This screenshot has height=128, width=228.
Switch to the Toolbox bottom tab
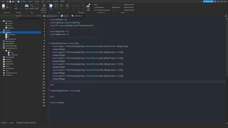pyautogui.click(x=4, y=123)
